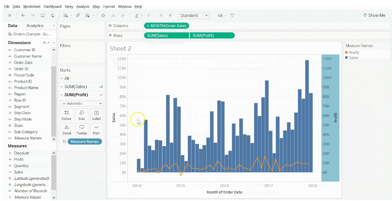The height and width of the screenshot is (201, 392).
Task: Click the Size mark card button
Action: (x=82, y=115)
